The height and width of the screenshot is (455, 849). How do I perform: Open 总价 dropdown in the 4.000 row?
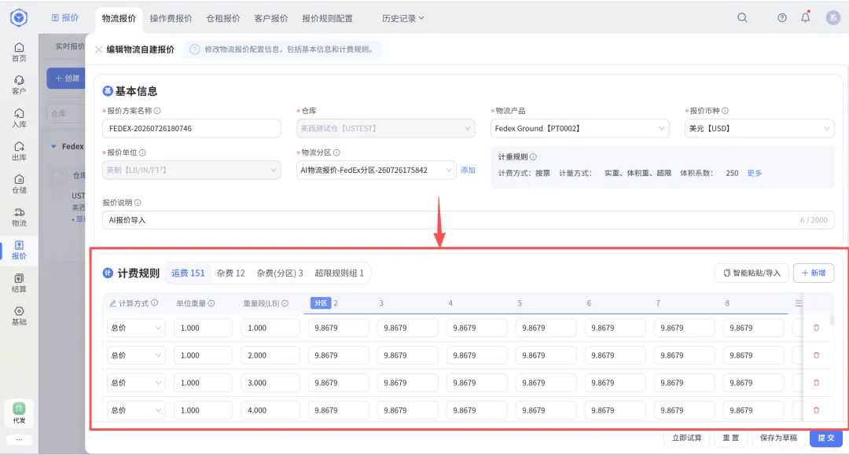point(136,410)
